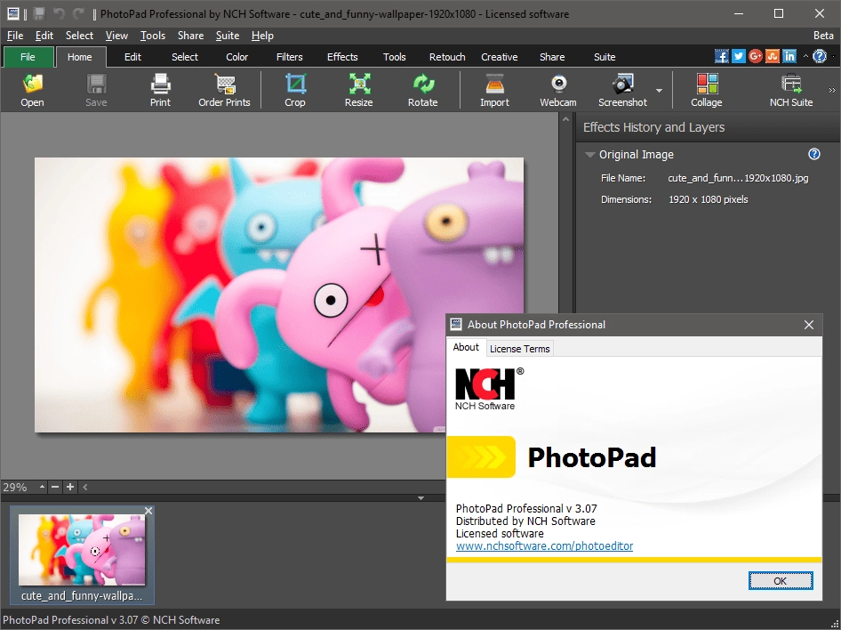841x630 pixels.
Task: Switch to the Color ribbon tab
Action: click(x=237, y=57)
